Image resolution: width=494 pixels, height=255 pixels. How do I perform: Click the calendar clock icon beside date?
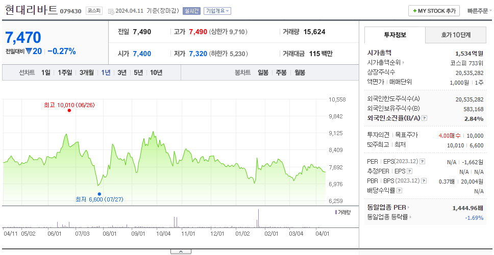tap(111, 11)
